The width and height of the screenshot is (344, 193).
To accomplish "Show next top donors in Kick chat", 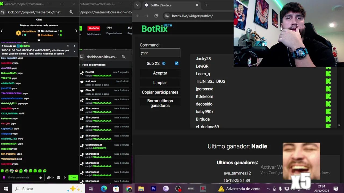I will click(76, 31).
